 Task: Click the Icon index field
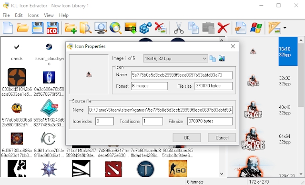tap(104, 122)
